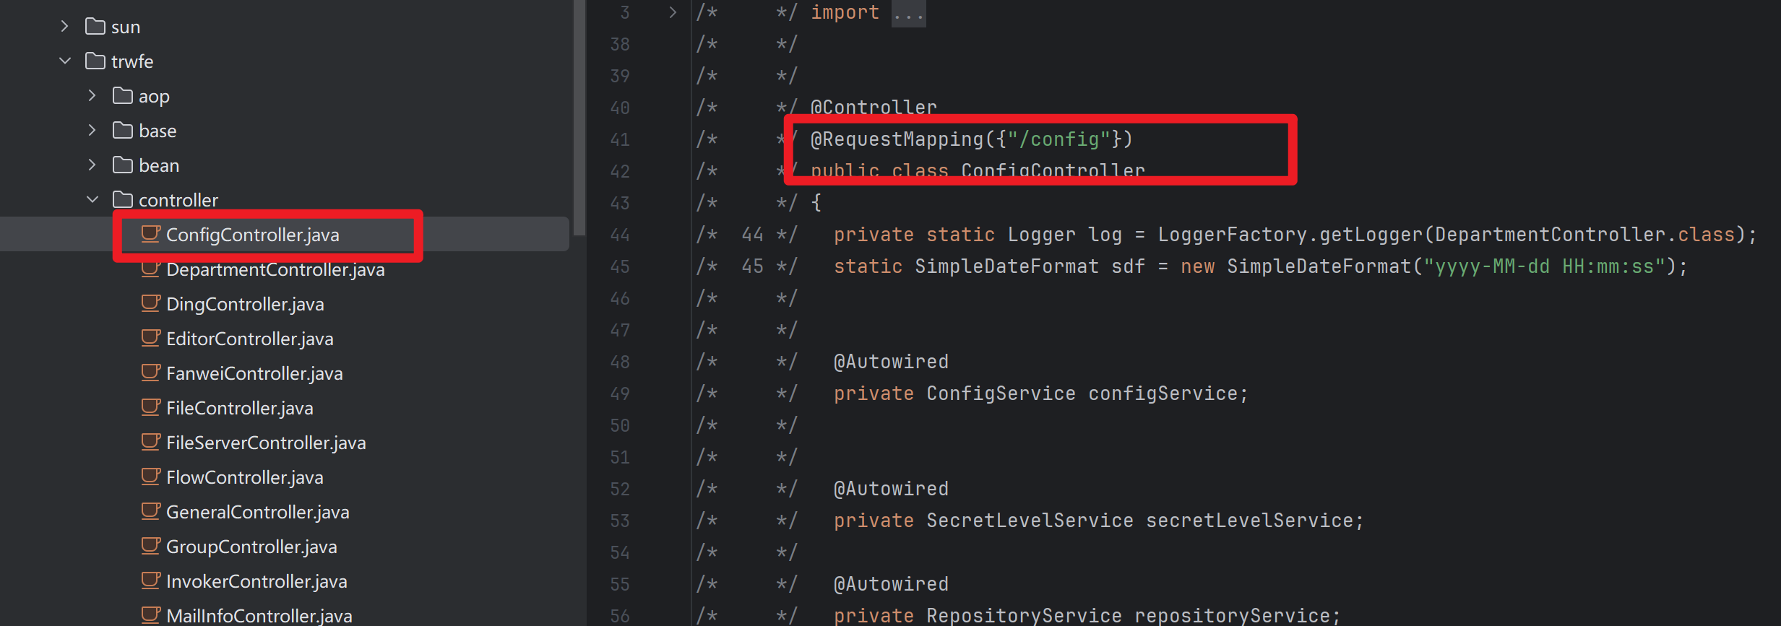Image resolution: width=1781 pixels, height=626 pixels.
Task: Click the FanweiController.java file icon
Action: coord(150,373)
